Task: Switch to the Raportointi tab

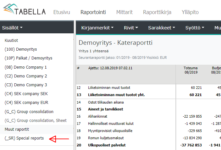Action: (x=93, y=12)
